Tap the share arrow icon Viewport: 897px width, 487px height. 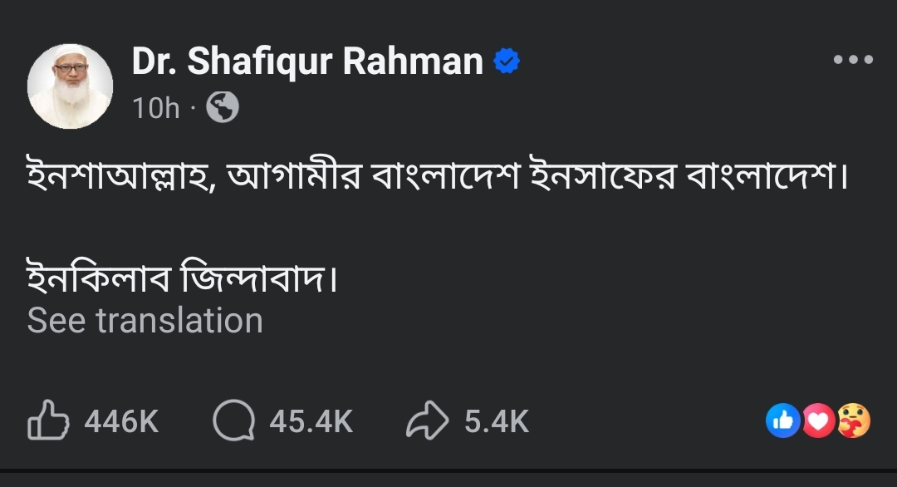click(427, 421)
